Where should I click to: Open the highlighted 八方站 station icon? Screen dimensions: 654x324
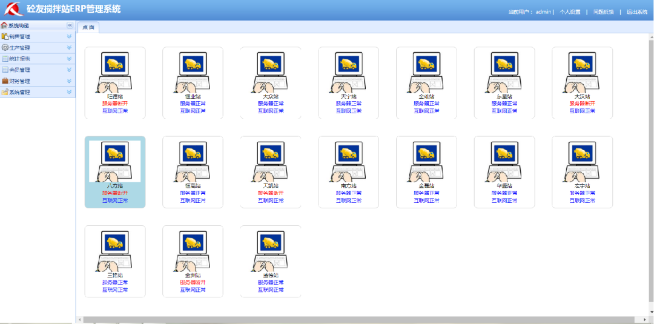(115, 162)
